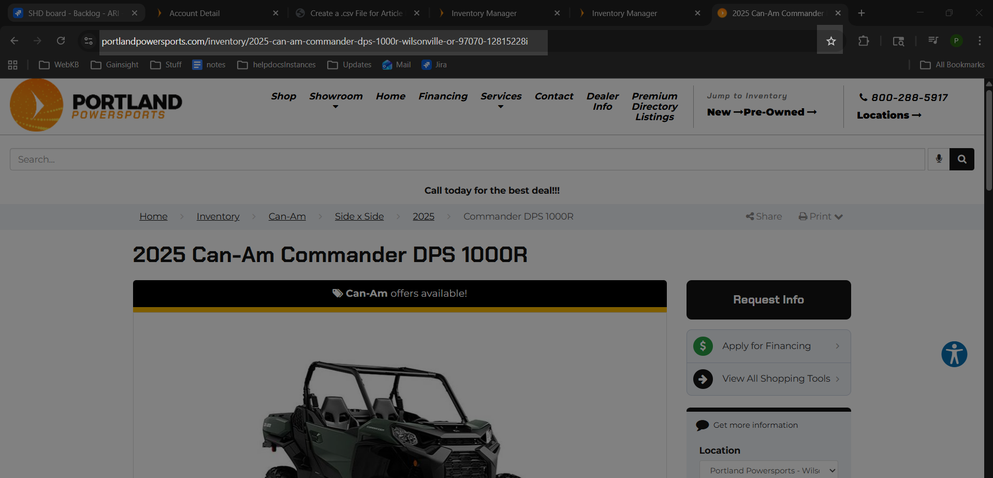Image resolution: width=993 pixels, height=478 pixels.
Task: Click inside the site Search field
Action: [467, 159]
